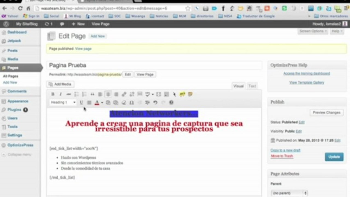Open Media in the sidebar
Image resolution: width=350 pixels, height=197 pixels.
[x=13, y=59]
